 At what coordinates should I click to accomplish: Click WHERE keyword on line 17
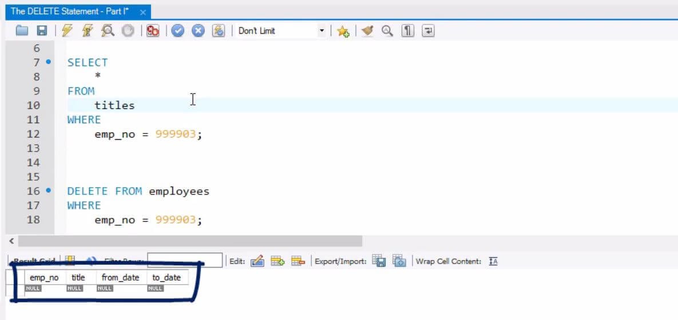click(84, 205)
